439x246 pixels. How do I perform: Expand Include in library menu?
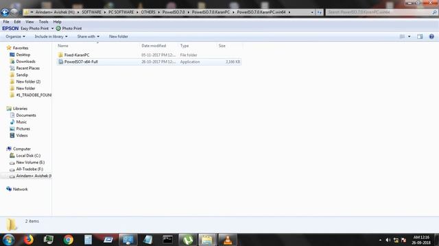51,36
